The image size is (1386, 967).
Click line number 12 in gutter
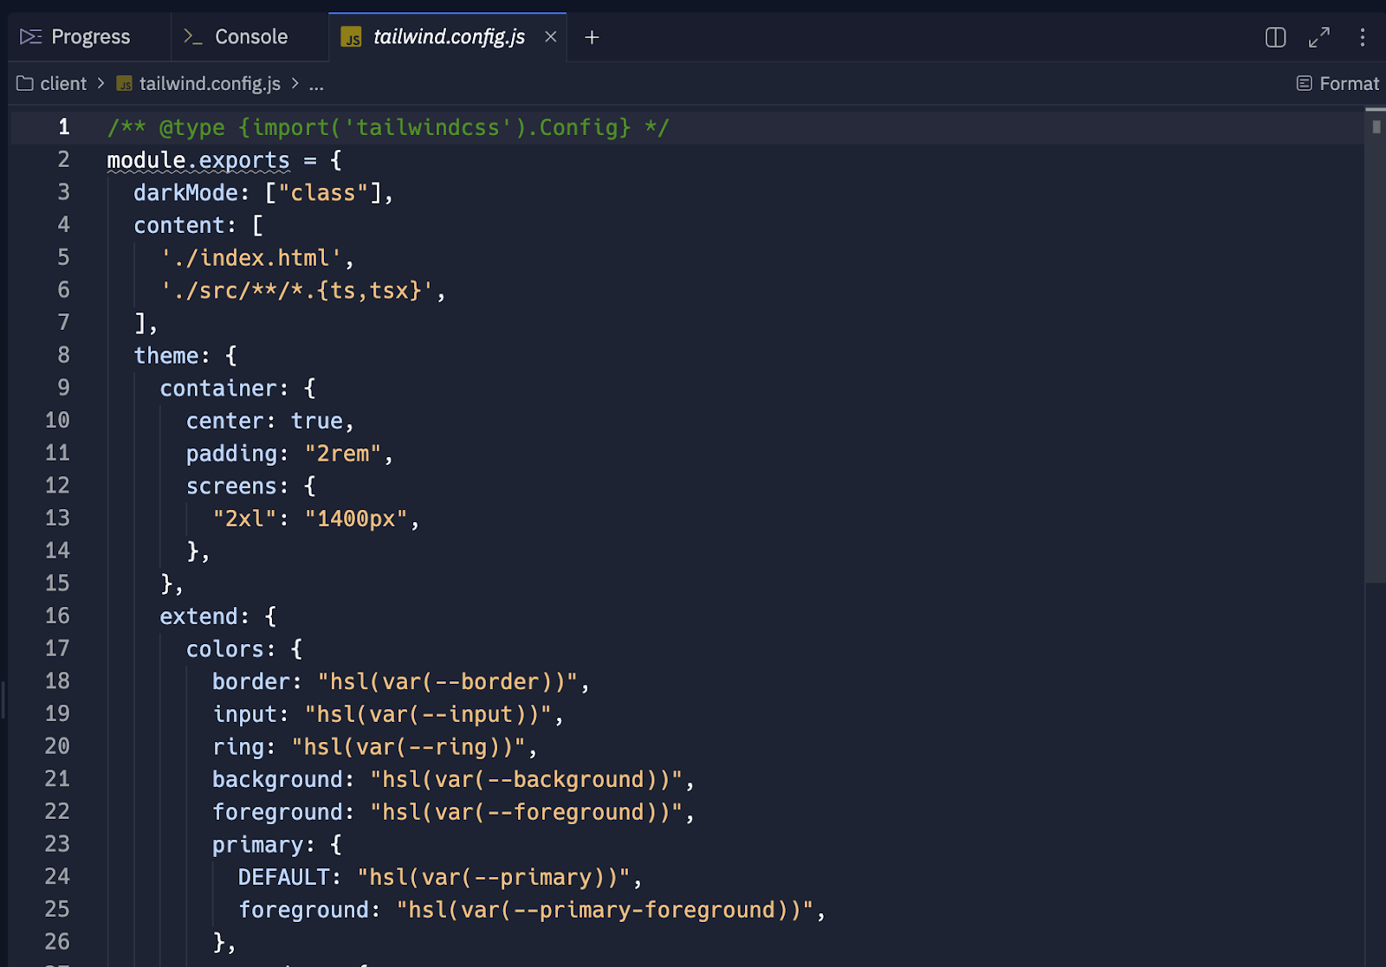pos(57,486)
